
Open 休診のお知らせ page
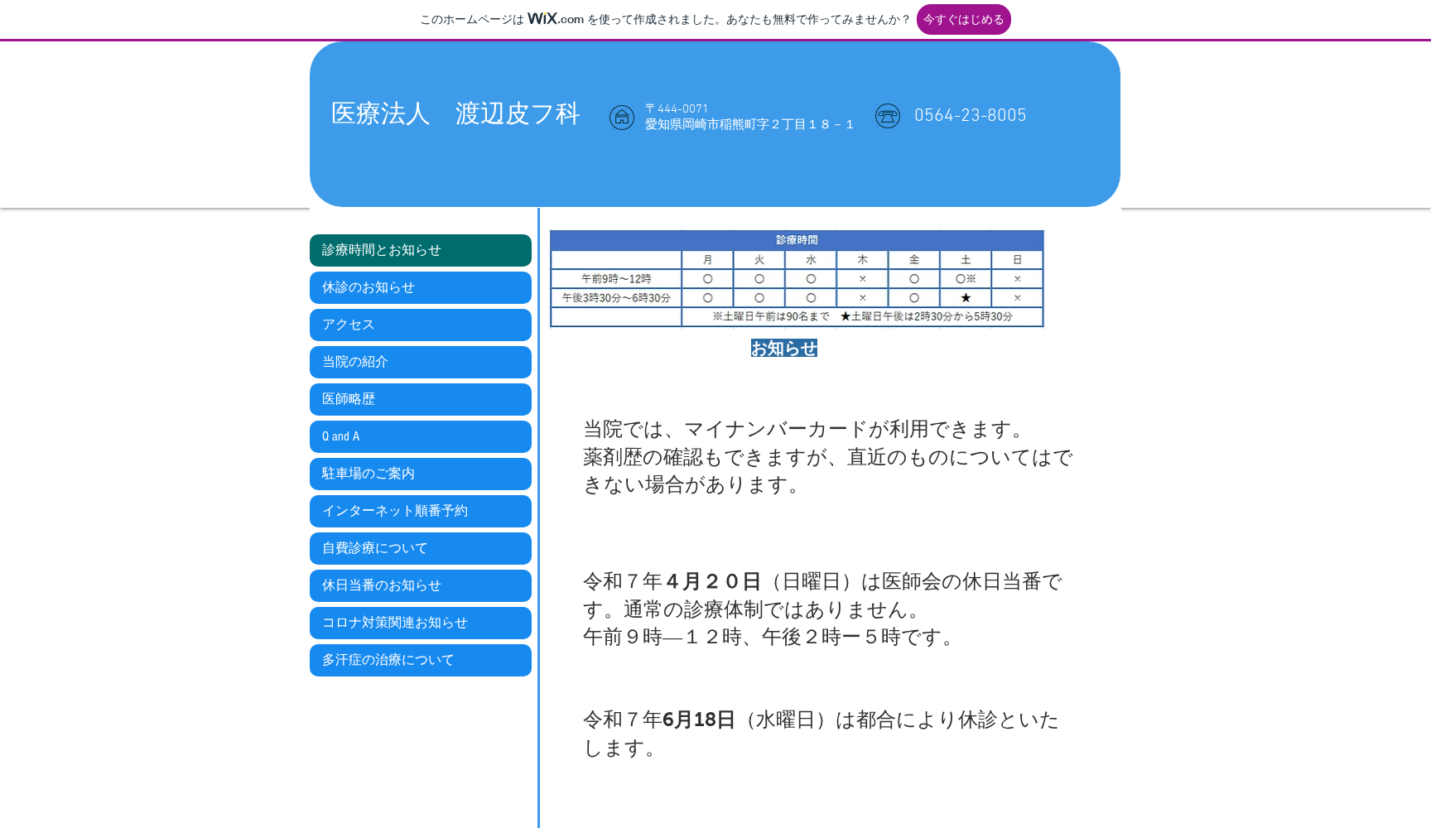point(420,287)
